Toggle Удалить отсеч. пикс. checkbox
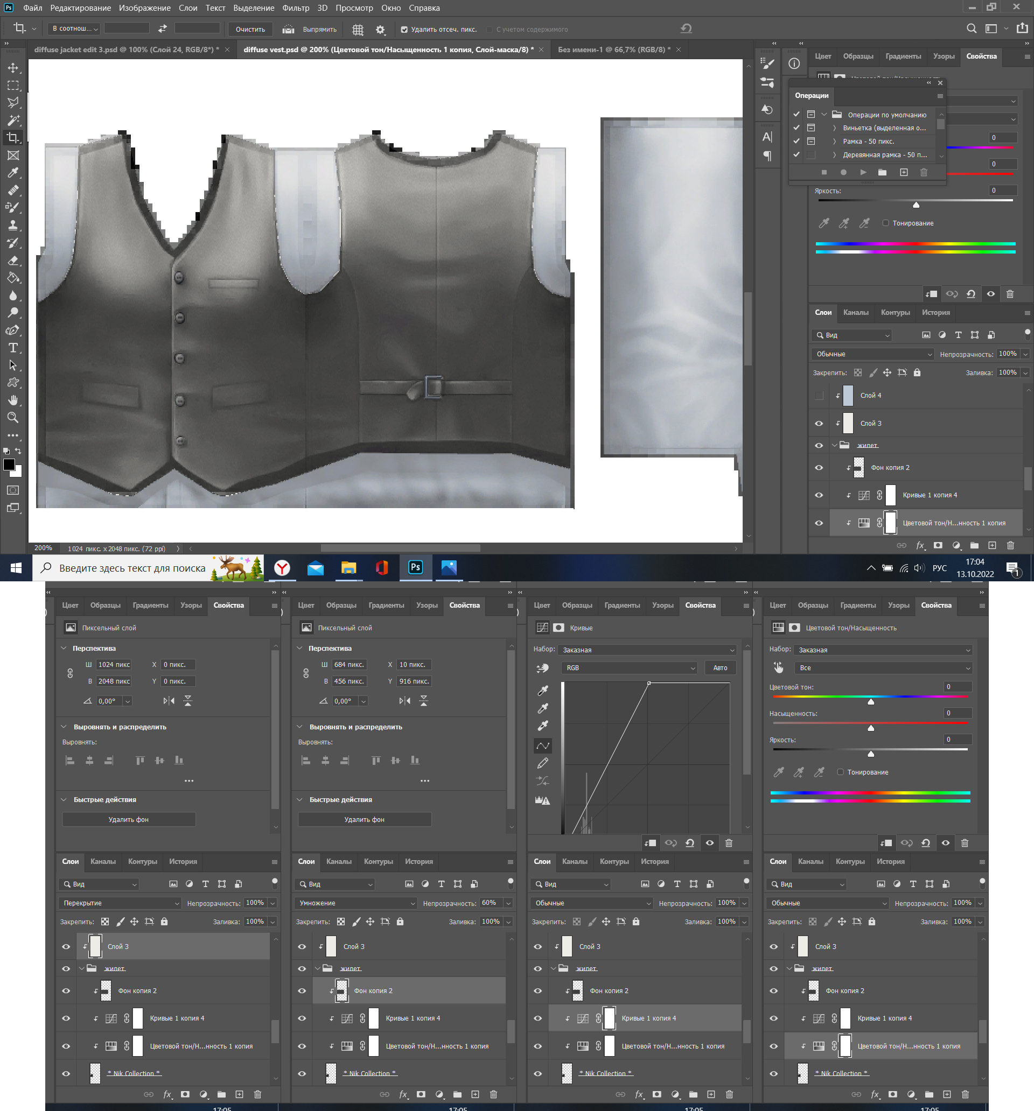This screenshot has height=1111, width=1034. [x=404, y=30]
